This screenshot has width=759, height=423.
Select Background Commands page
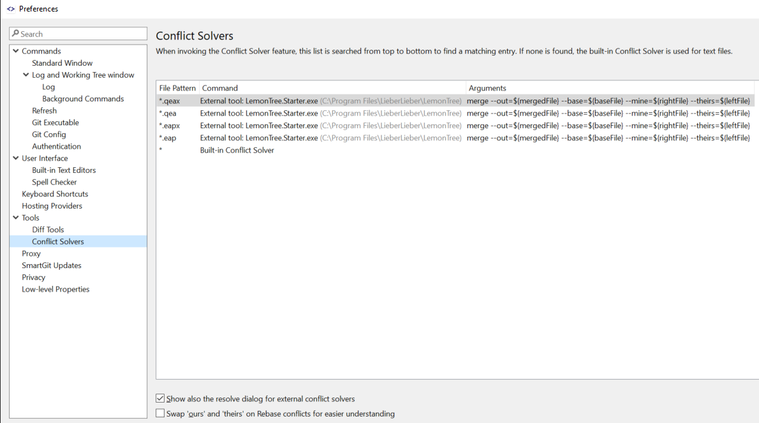[83, 99]
